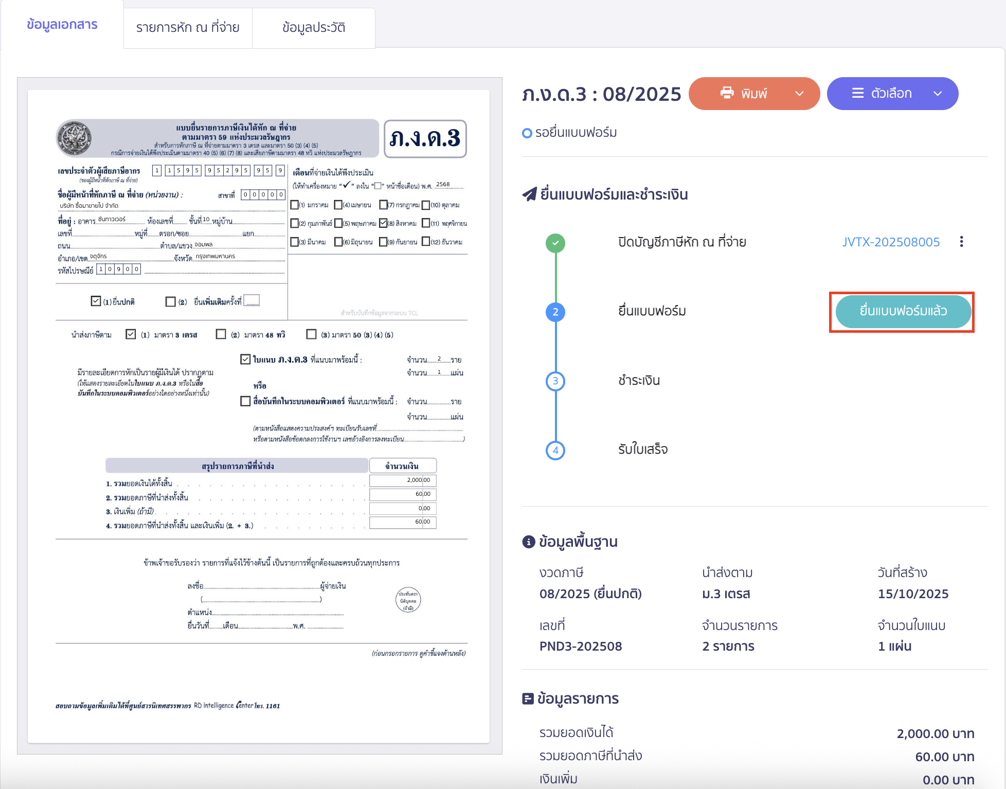The height and width of the screenshot is (789, 1006).
Task: Click the hamburger list icon on ตัวเลือก
Action: pyautogui.click(x=857, y=93)
